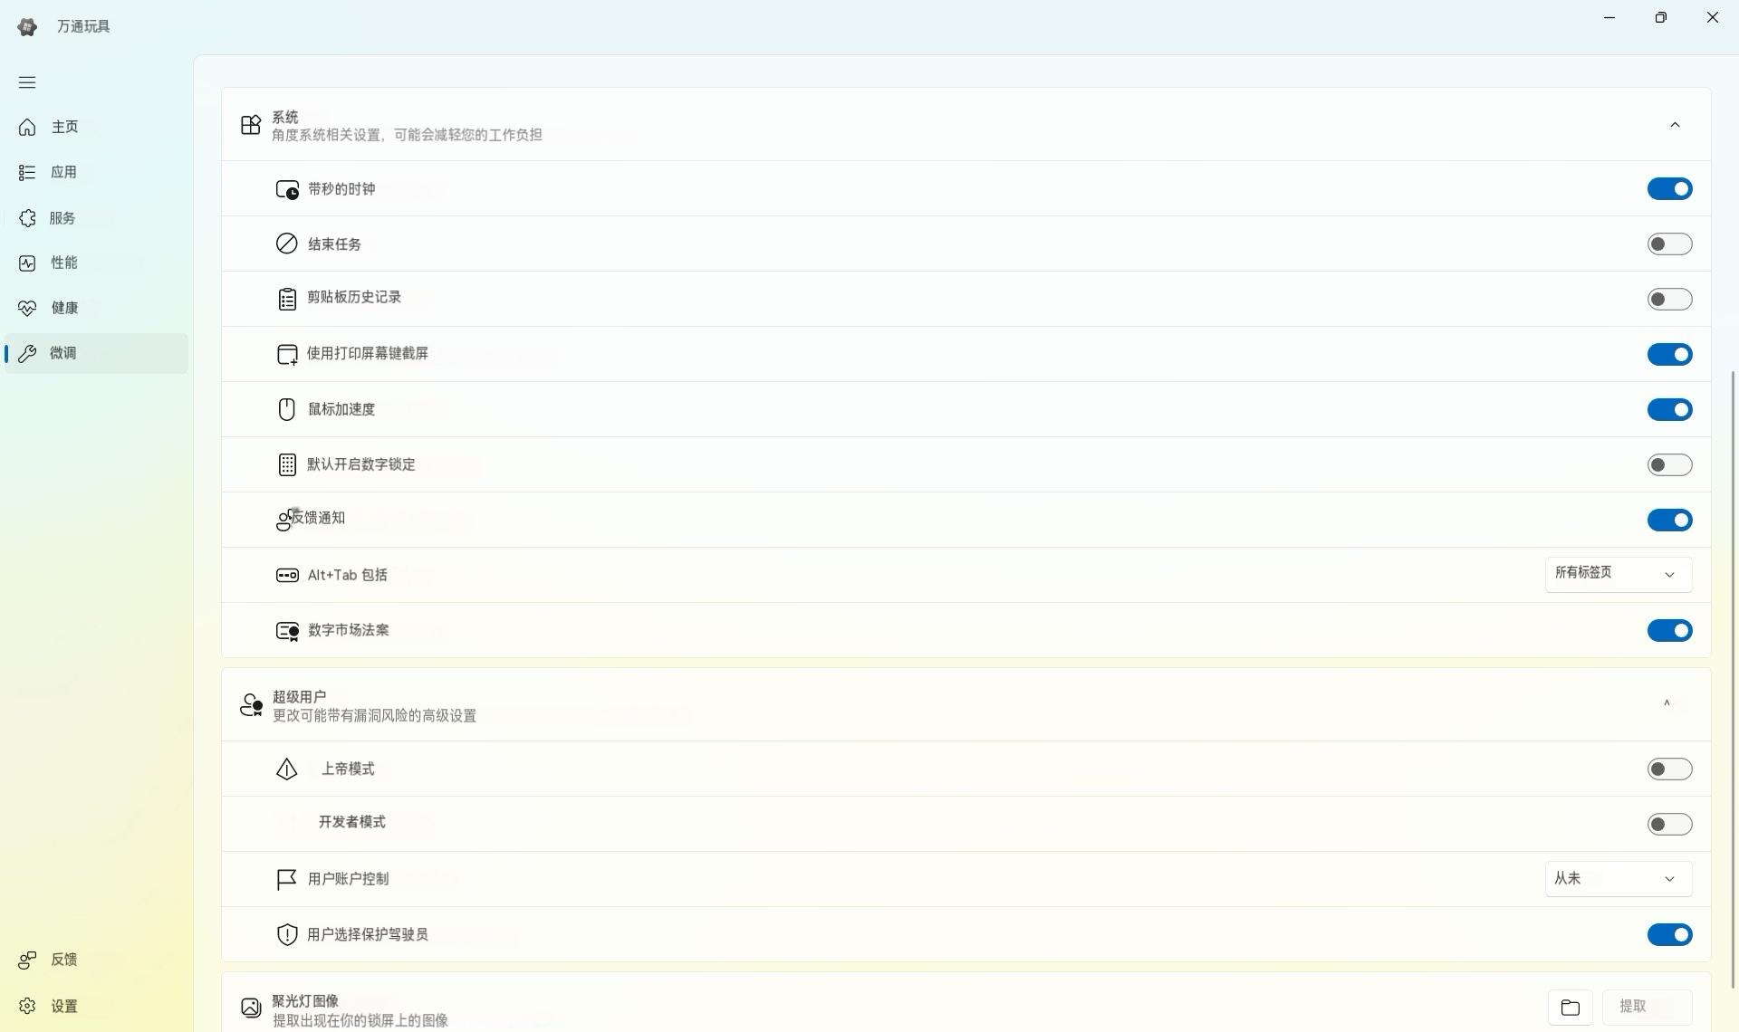1739x1032 pixels.
Task: Open 用户账户控制 dropdown showing 从未
Action: (x=1618, y=878)
